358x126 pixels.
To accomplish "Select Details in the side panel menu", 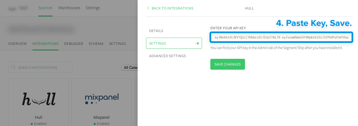I will coord(156,31).
